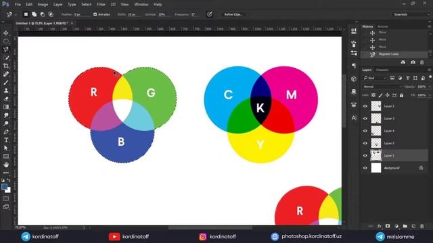Viewport: 433px width, 243px height.
Task: Switch to the Channels tab
Action: click(382, 70)
